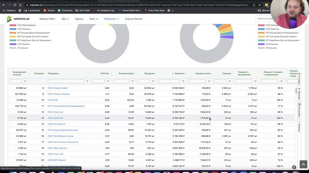Click the share icon in the address bar
This screenshot has height=173, width=309.
point(254,5)
